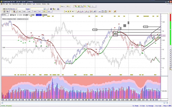
Task: Open the File menu
Action: point(4,4)
